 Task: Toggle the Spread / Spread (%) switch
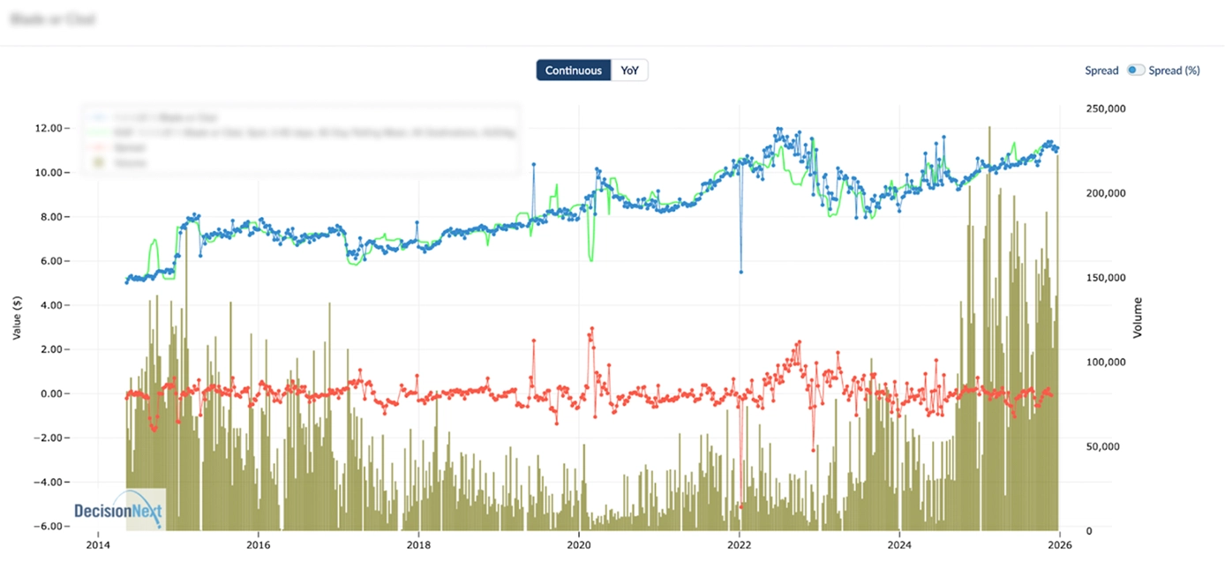pos(1134,71)
